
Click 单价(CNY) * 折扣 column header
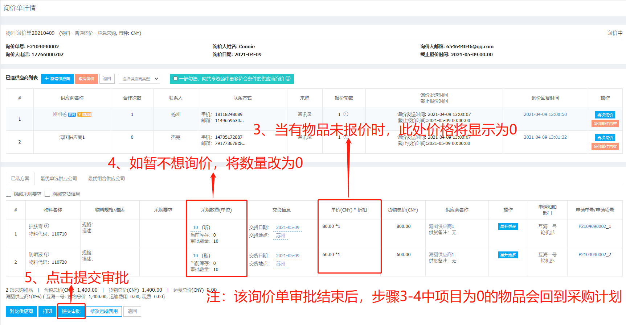tap(349, 210)
